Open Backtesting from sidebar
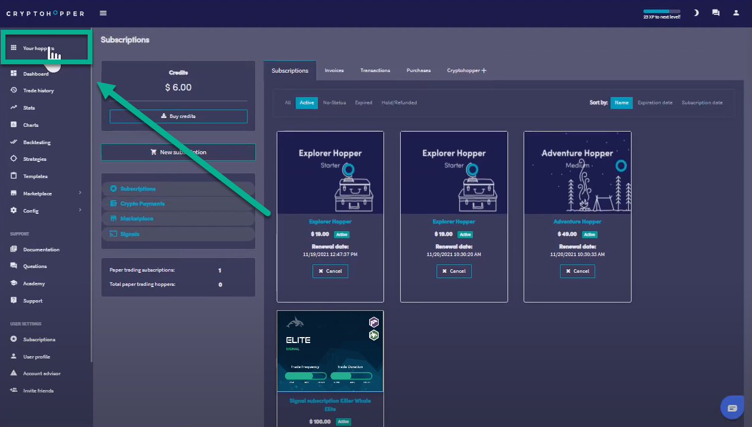This screenshot has width=752, height=427. pyautogui.click(x=36, y=142)
